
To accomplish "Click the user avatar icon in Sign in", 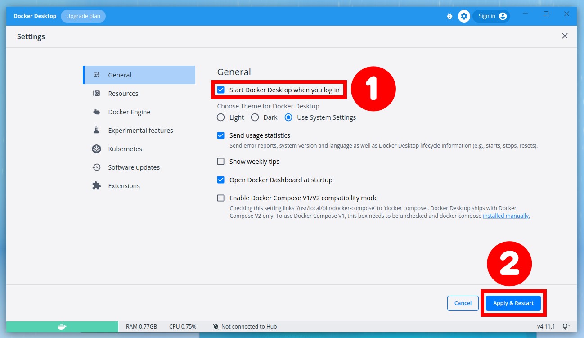I will pyautogui.click(x=503, y=16).
